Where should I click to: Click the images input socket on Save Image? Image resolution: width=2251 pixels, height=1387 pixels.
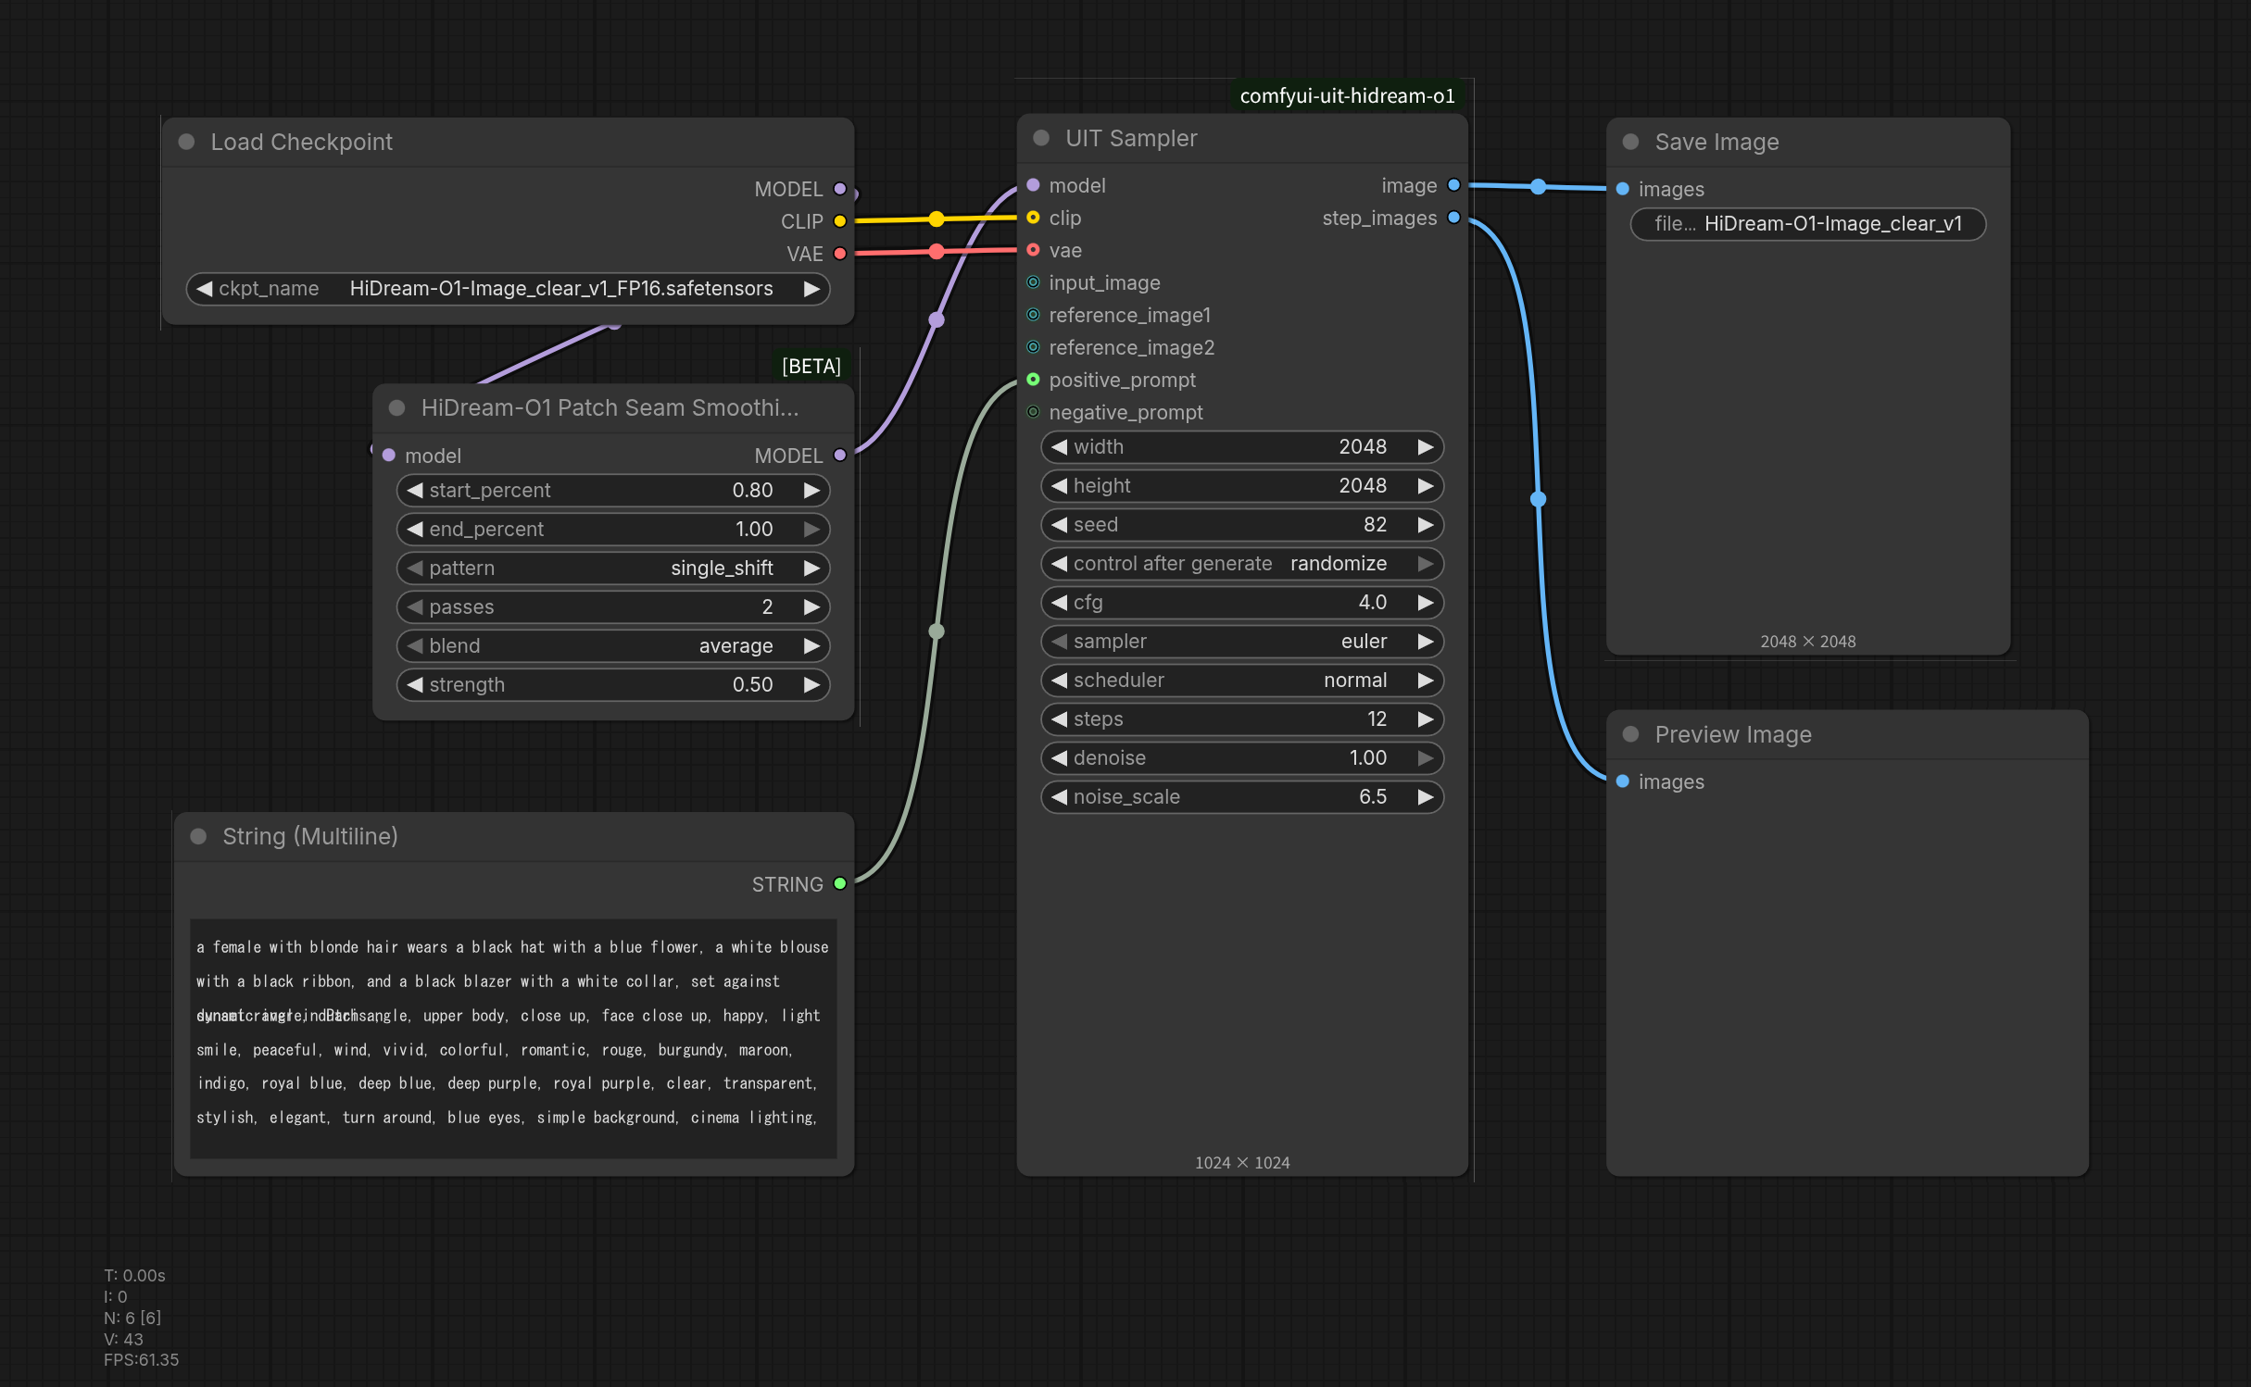pyautogui.click(x=1623, y=189)
